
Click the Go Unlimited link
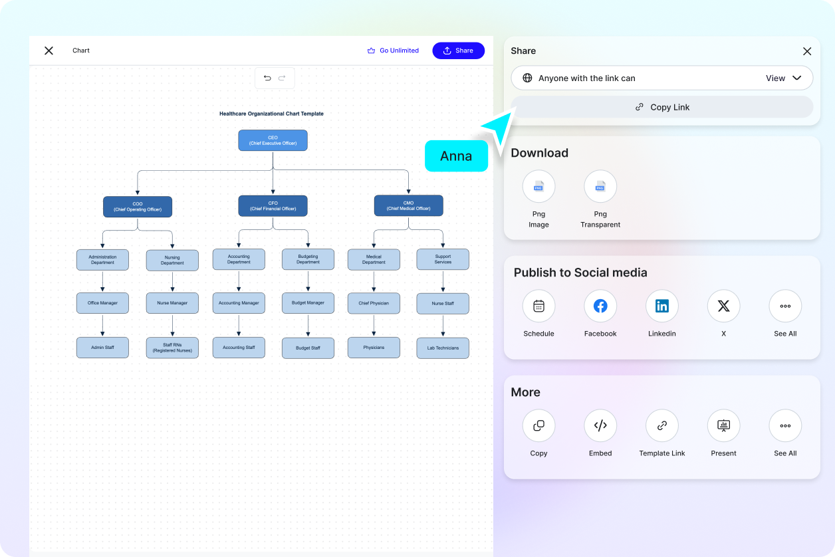[393, 51]
